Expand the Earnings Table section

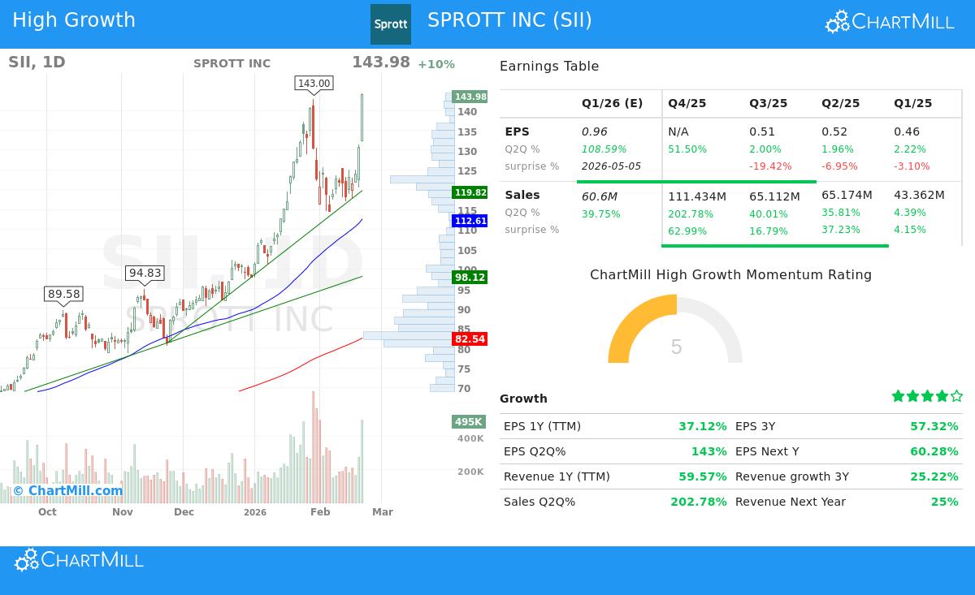(551, 66)
